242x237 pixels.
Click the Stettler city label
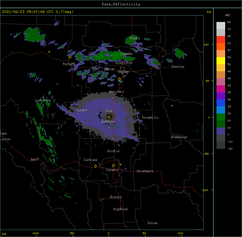(178, 67)
